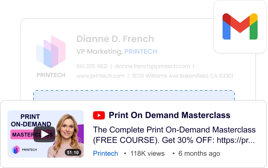Click the PRINTECH company link in the job title
The height and width of the screenshot is (168, 268).
pos(141,52)
